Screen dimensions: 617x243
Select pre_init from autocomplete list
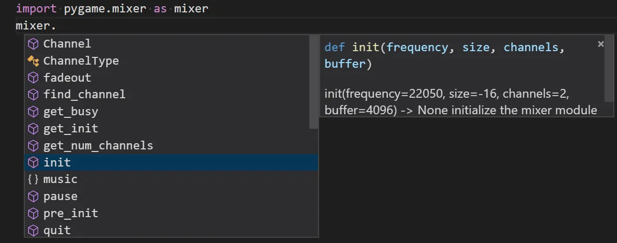click(x=70, y=213)
